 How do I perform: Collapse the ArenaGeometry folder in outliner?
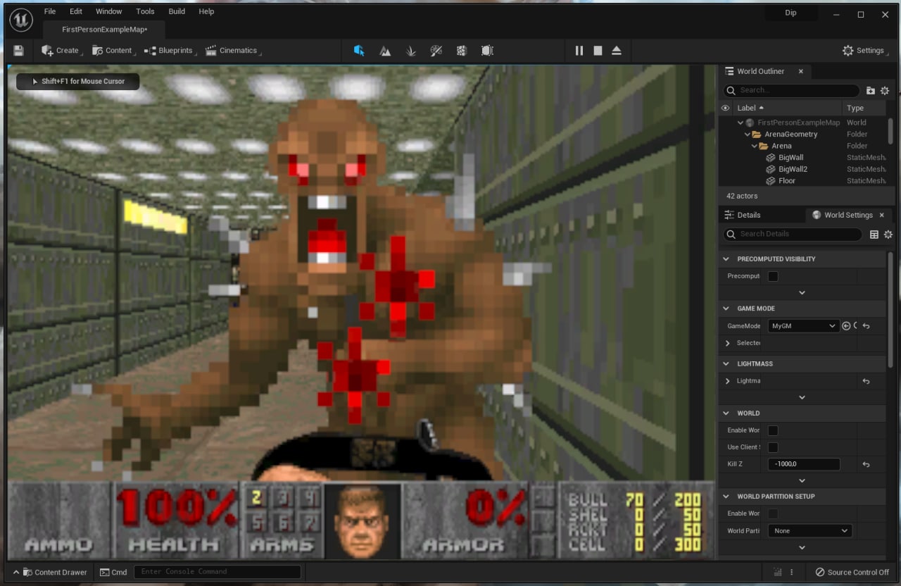coord(748,135)
